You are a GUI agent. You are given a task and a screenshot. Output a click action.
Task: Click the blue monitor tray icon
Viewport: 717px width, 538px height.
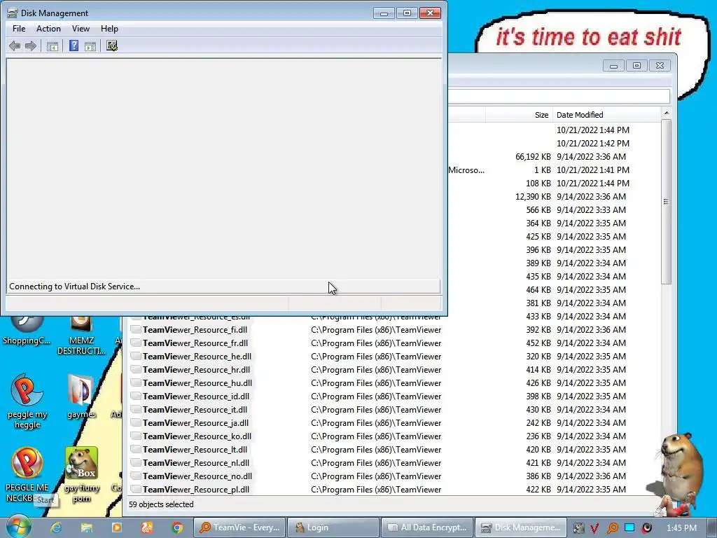click(629, 527)
